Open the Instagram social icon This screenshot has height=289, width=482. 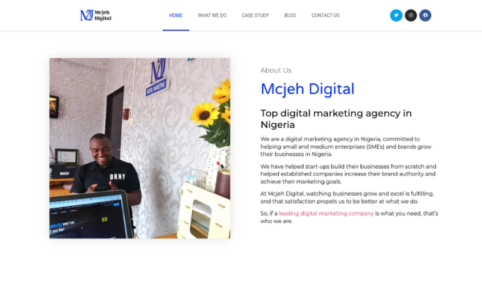411,16
